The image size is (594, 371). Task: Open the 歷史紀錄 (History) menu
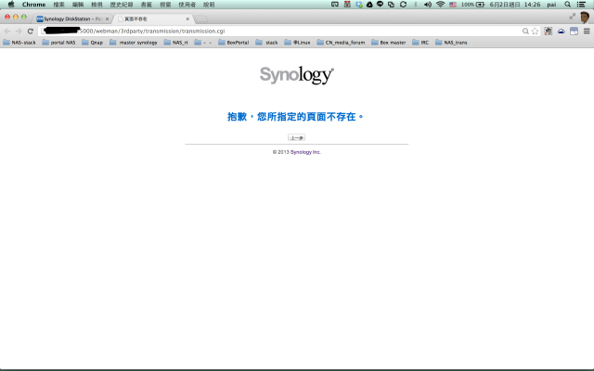pos(122,4)
